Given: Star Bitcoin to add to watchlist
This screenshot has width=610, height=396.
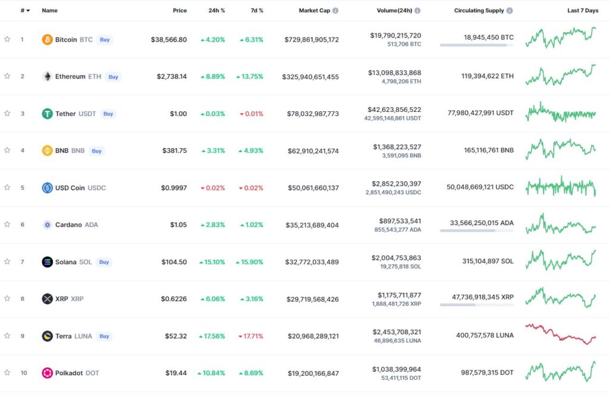Looking at the screenshot, I should [x=7, y=39].
